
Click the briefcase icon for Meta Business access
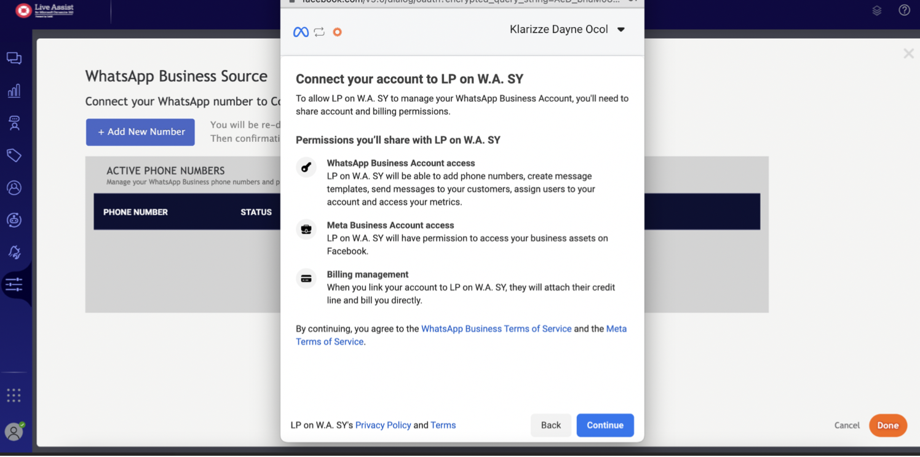[x=306, y=229]
